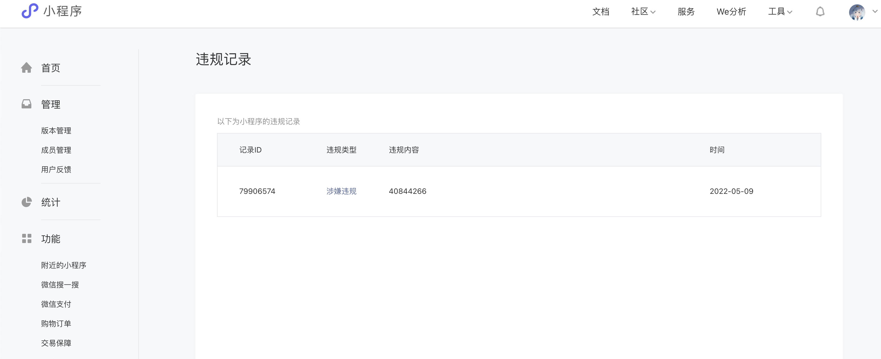
Task: Click the 功能 grid icon
Action: pyautogui.click(x=26, y=238)
